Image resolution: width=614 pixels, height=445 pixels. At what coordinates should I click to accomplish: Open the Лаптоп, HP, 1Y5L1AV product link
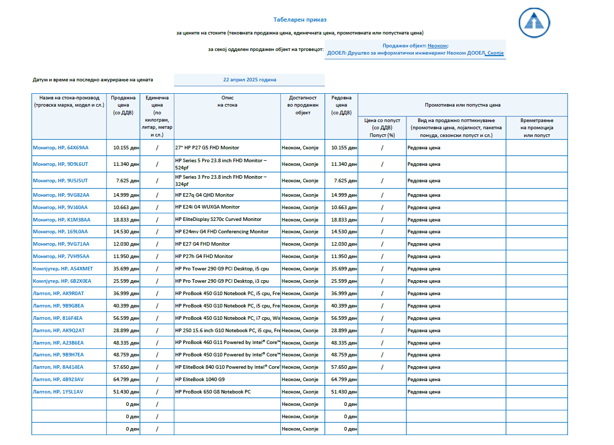point(58,392)
